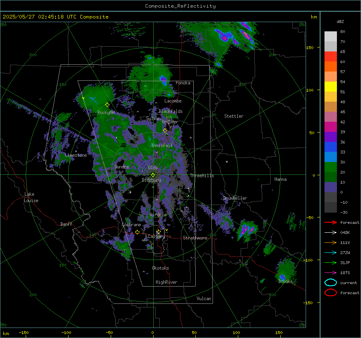Click the red 65 dBZ color swatch
Screen dimensions: 361x338
331,57
